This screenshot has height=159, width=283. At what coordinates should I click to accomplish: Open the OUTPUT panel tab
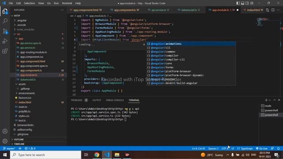97,100
